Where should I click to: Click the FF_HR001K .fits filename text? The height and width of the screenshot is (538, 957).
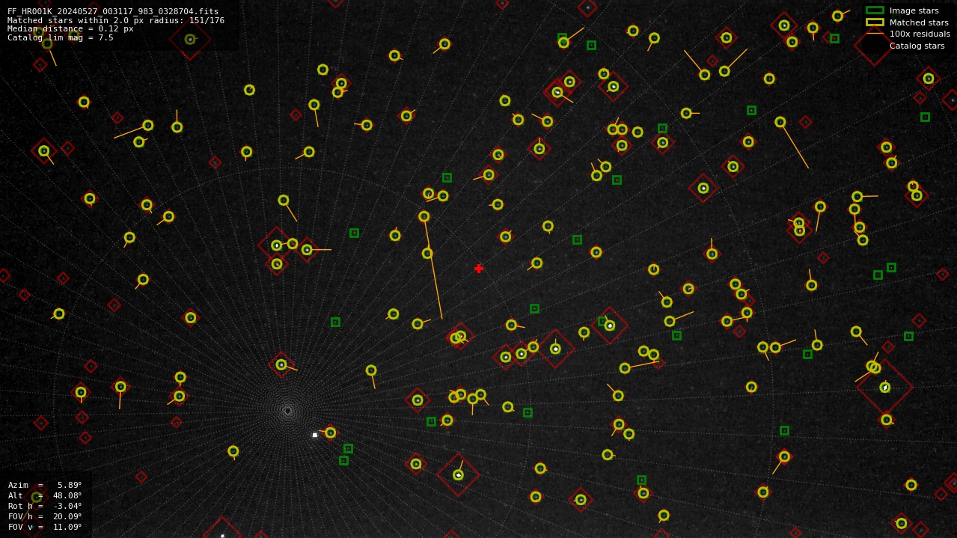point(113,11)
